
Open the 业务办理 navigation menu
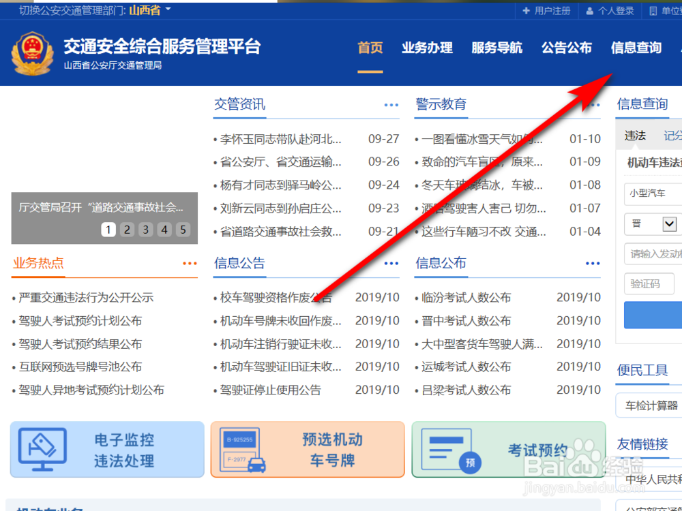tap(427, 48)
